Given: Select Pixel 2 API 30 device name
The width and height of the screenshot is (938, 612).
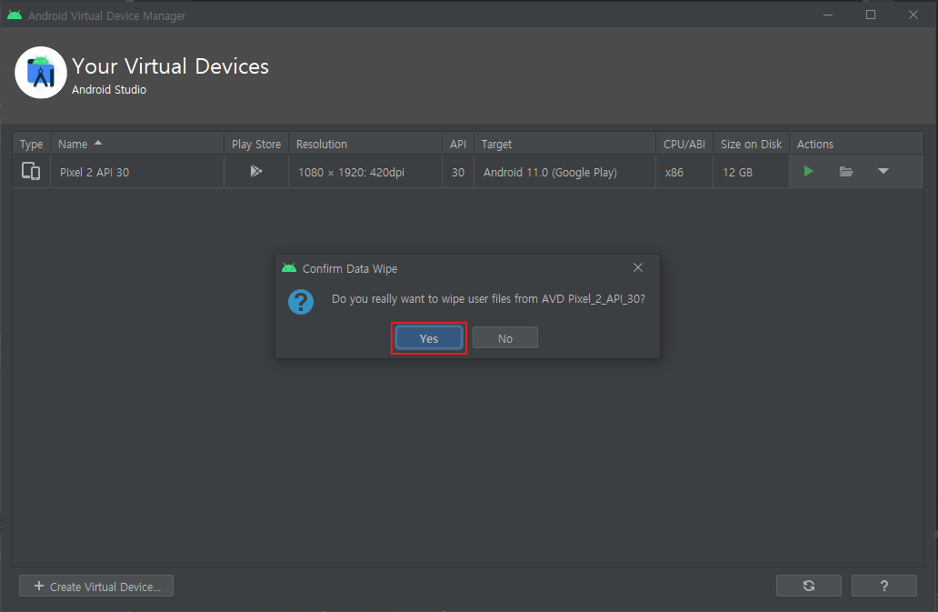Looking at the screenshot, I should [95, 172].
